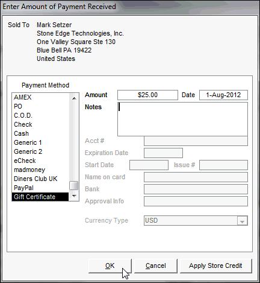Click the OK button

pos(110,266)
